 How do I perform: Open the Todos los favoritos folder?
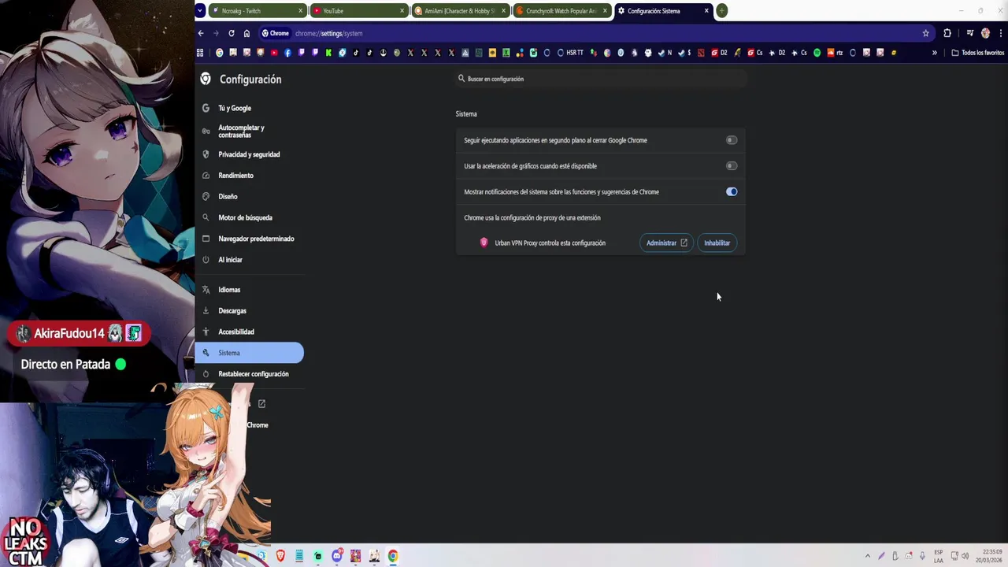click(977, 53)
